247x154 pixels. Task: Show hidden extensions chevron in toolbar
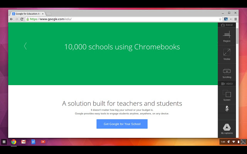coord(231,19)
